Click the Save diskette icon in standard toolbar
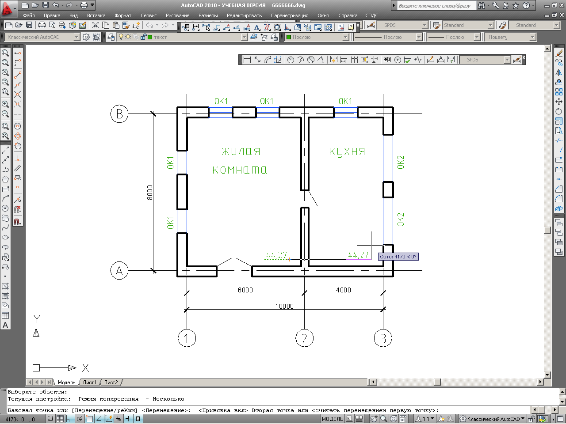 click(29, 25)
